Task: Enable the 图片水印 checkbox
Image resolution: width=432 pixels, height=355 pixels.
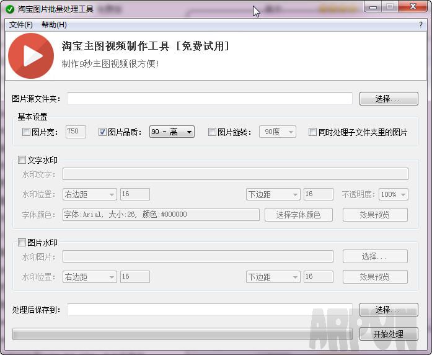Action: tap(22, 243)
